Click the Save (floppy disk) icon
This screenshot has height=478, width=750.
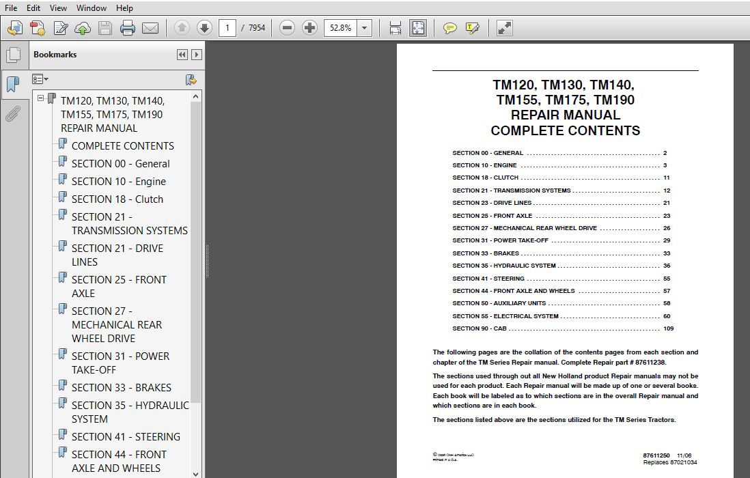pyautogui.click(x=105, y=28)
